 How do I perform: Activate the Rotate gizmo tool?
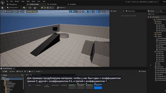click(75, 11)
